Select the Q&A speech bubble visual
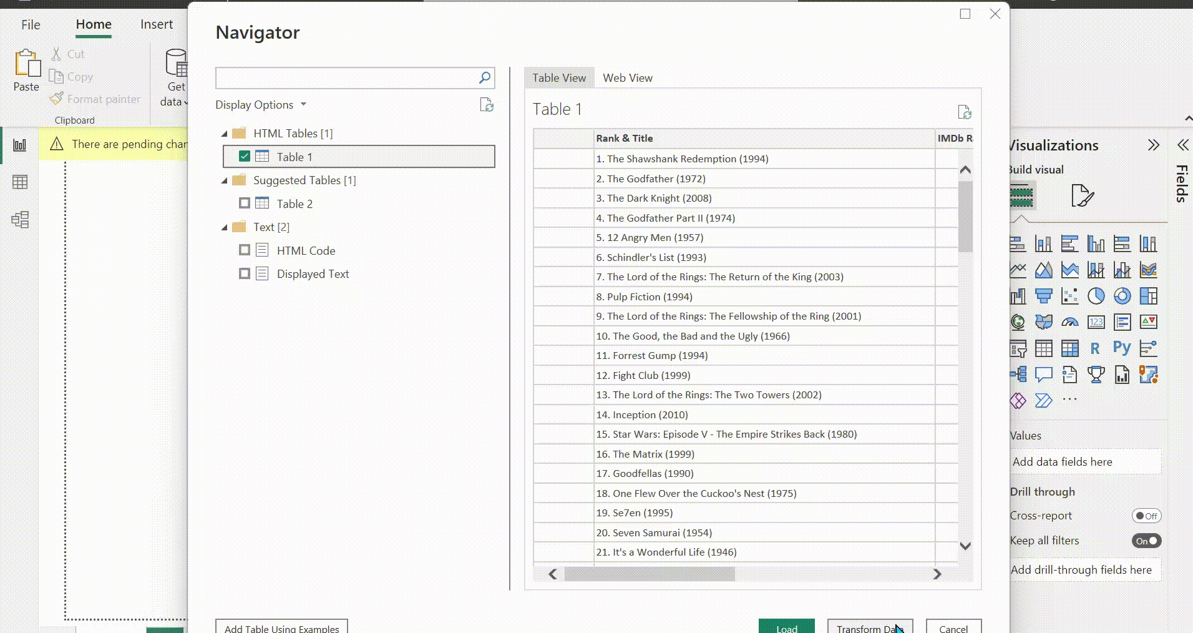 pos(1043,375)
